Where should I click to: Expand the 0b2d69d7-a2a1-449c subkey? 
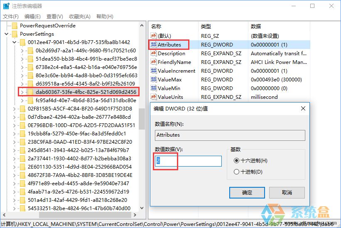click(22, 51)
